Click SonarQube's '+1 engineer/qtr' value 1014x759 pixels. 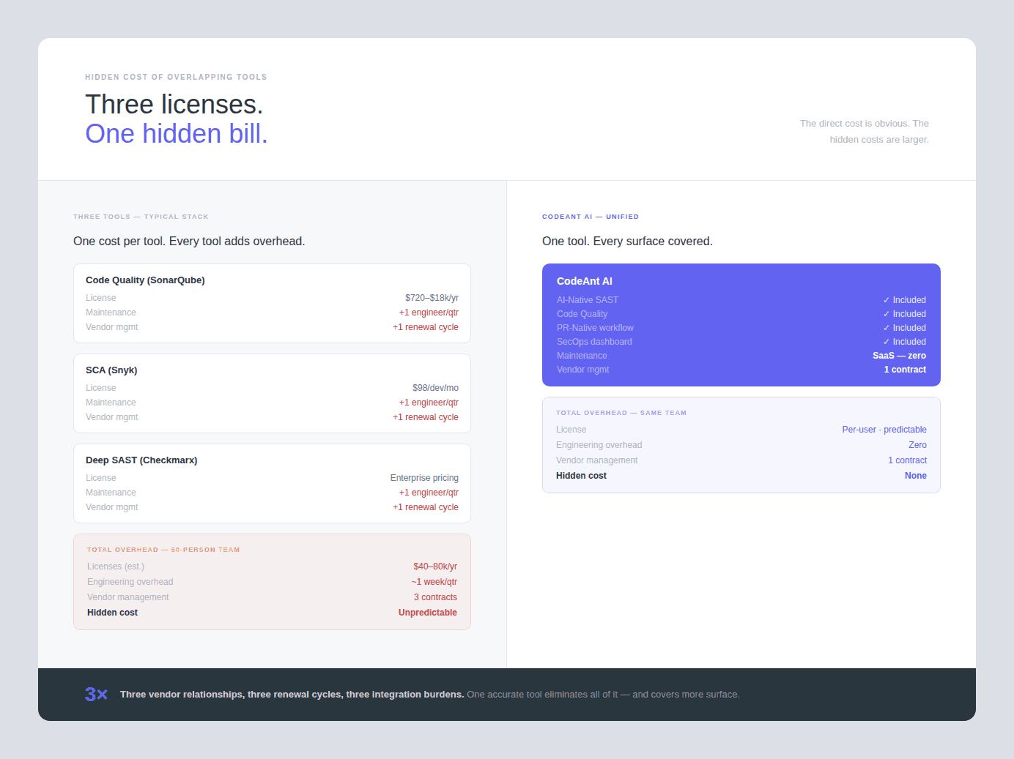[x=429, y=313]
